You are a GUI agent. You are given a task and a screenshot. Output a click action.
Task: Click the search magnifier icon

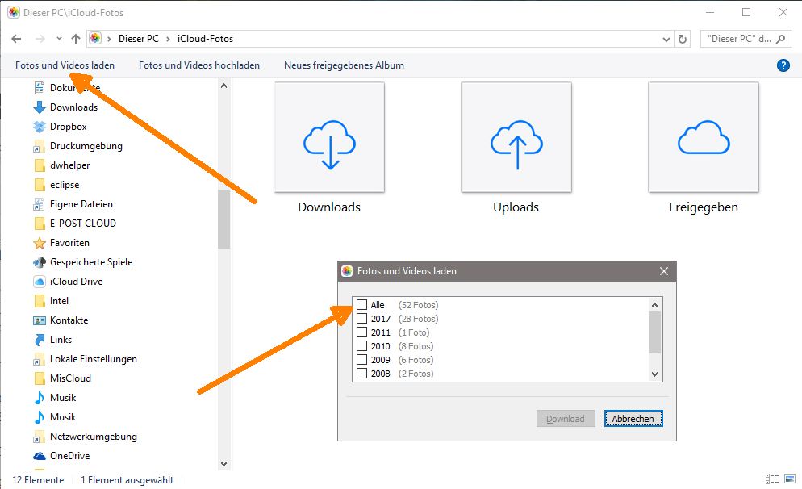coord(780,39)
